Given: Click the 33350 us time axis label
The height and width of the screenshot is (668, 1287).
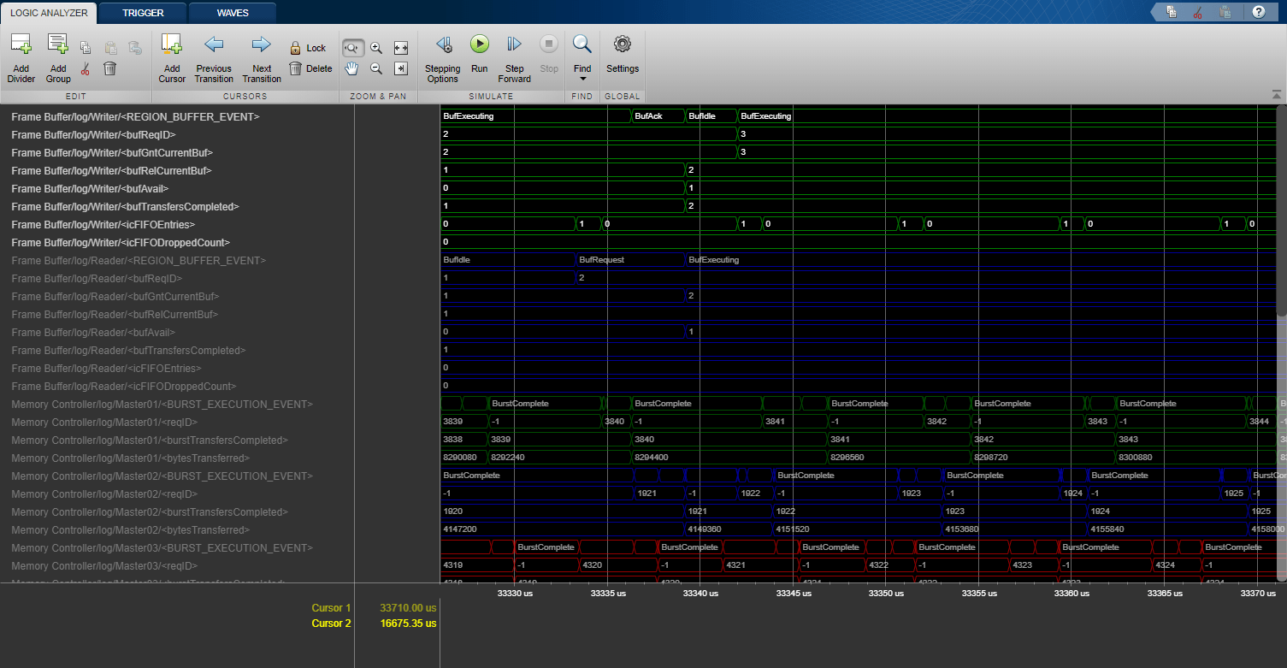Looking at the screenshot, I should [x=887, y=593].
